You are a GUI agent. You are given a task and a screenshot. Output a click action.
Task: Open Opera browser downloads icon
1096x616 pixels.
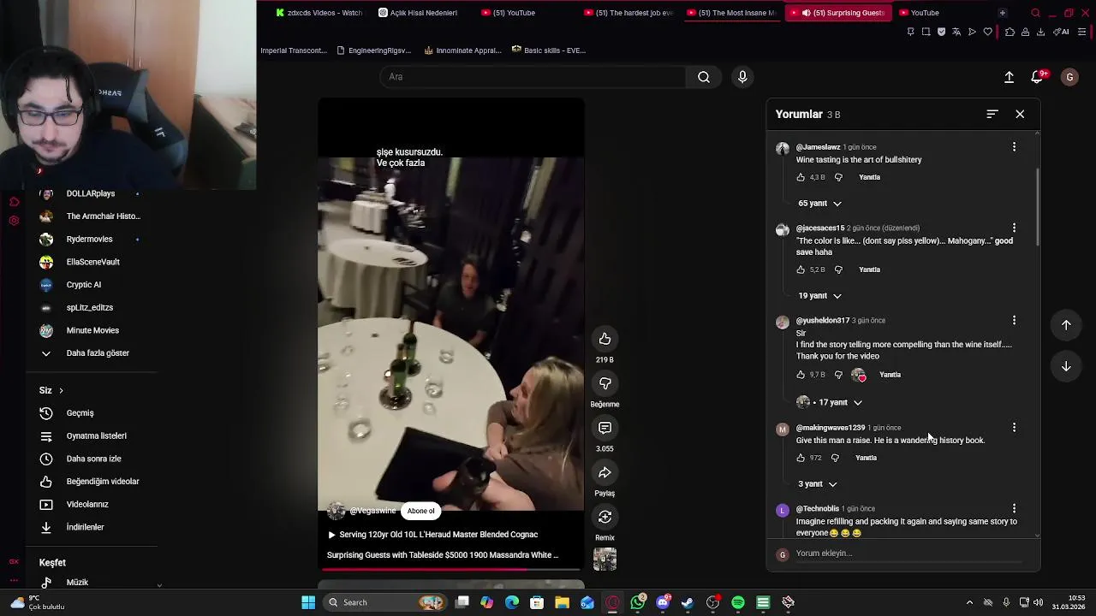coord(1040,32)
